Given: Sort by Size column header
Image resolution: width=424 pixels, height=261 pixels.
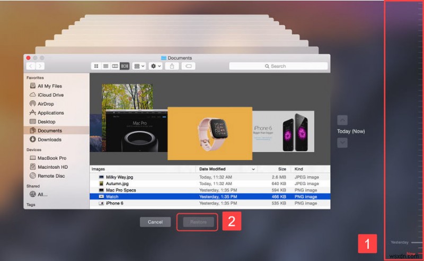Looking at the screenshot, I should click(x=274, y=169).
